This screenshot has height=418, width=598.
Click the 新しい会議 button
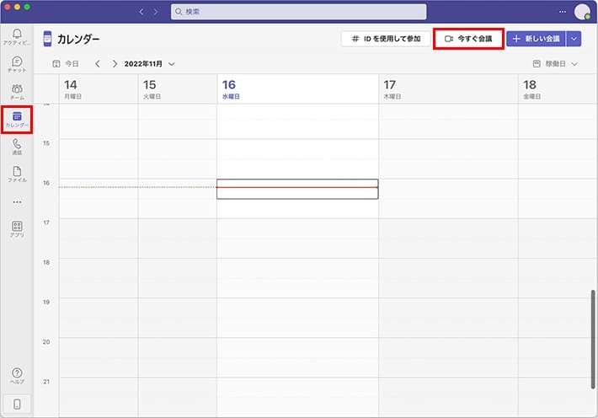536,39
